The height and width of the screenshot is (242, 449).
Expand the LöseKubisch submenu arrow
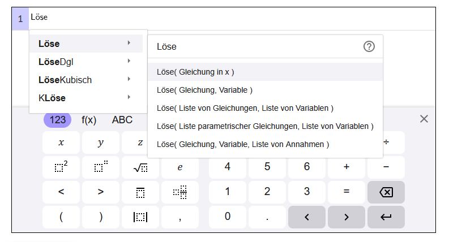pos(129,79)
